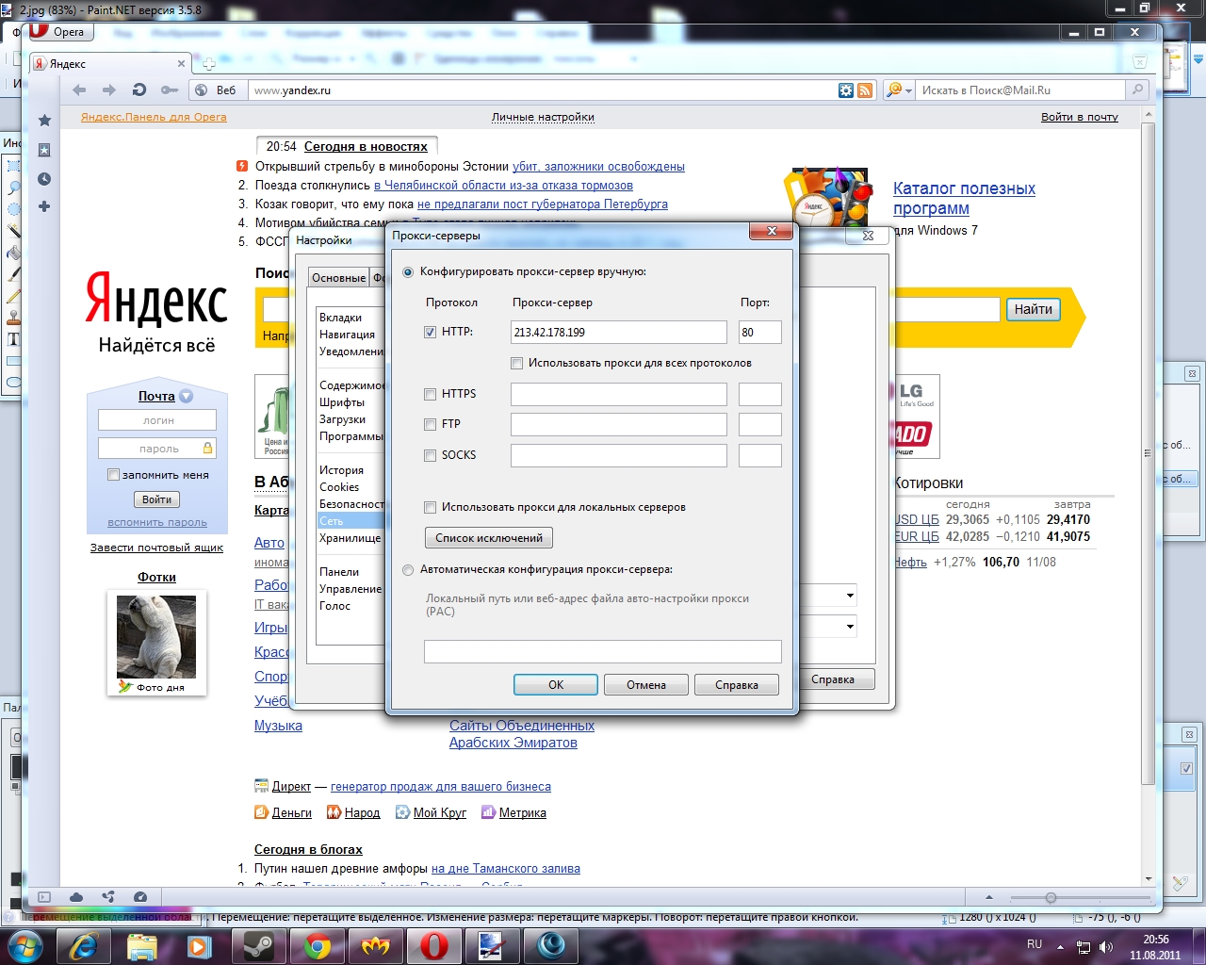Click Справка in proxy servers dialog
The height and width of the screenshot is (965, 1206).
(x=737, y=685)
